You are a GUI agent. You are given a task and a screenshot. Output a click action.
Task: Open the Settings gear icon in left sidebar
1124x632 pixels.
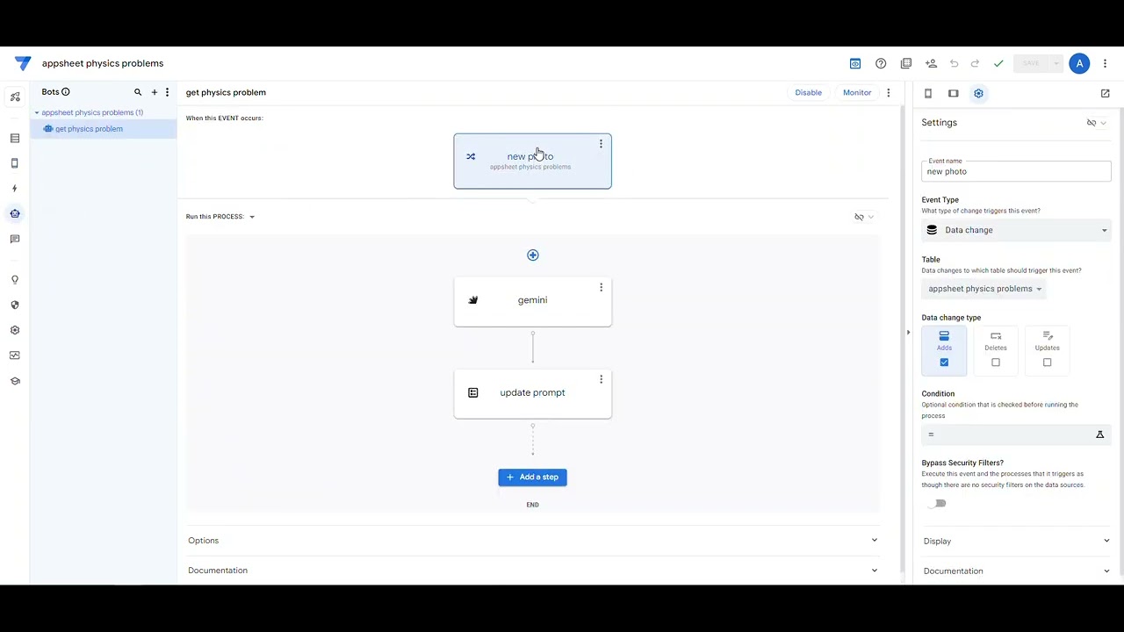pyautogui.click(x=15, y=330)
